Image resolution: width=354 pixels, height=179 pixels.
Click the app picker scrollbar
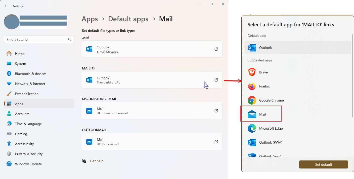352,75
